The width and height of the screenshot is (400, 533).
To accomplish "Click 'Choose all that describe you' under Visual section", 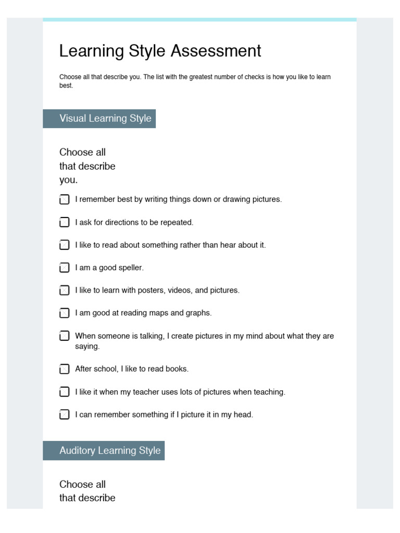I will click(87, 166).
